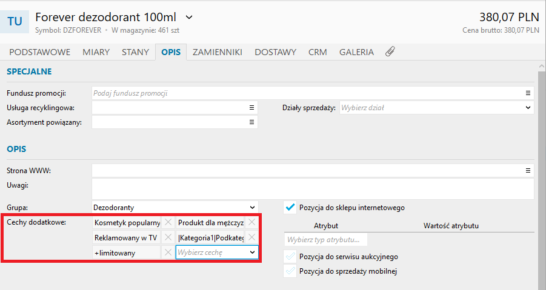This screenshot has width=546, height=290.
Task: Switch to the ZAMIENNIKI tab
Action: (218, 52)
